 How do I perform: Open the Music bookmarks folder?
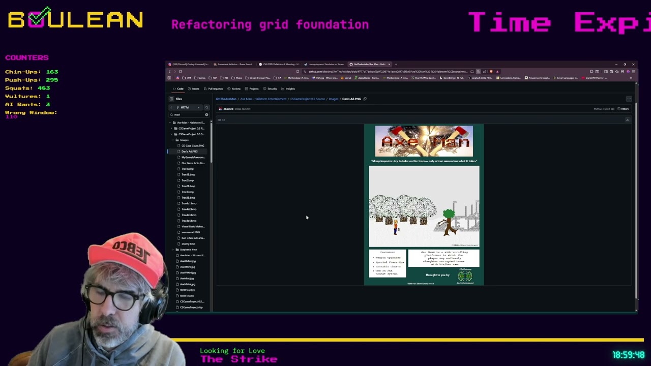click(237, 78)
